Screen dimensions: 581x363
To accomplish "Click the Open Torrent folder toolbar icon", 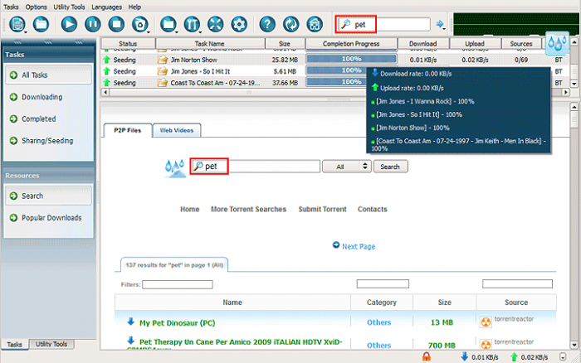I will point(41,24).
